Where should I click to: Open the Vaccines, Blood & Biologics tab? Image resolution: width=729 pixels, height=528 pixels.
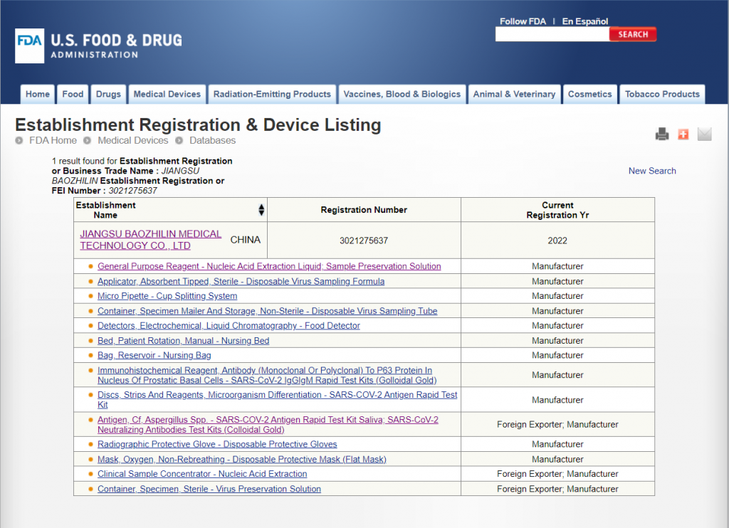pyautogui.click(x=402, y=94)
